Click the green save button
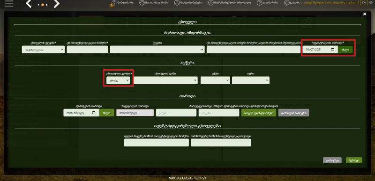Screen dimensions: 375x181 [354, 160]
